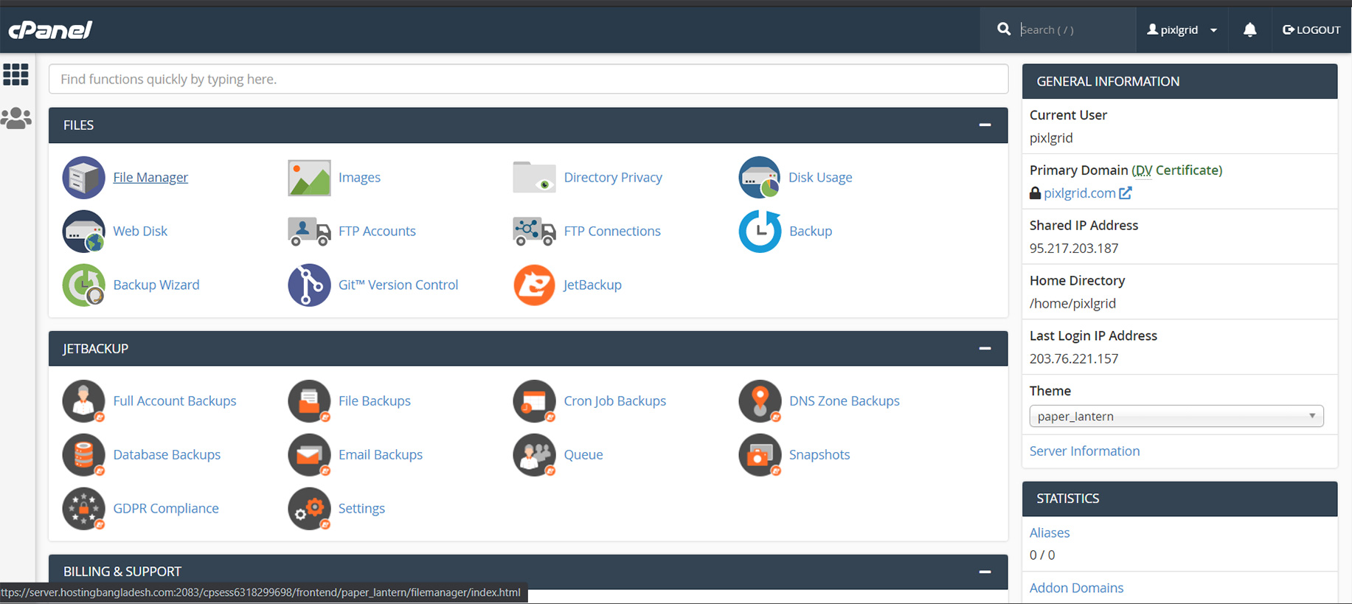Open the Backup Wizard icon
Screen dimensions: 1352x604
click(83, 285)
